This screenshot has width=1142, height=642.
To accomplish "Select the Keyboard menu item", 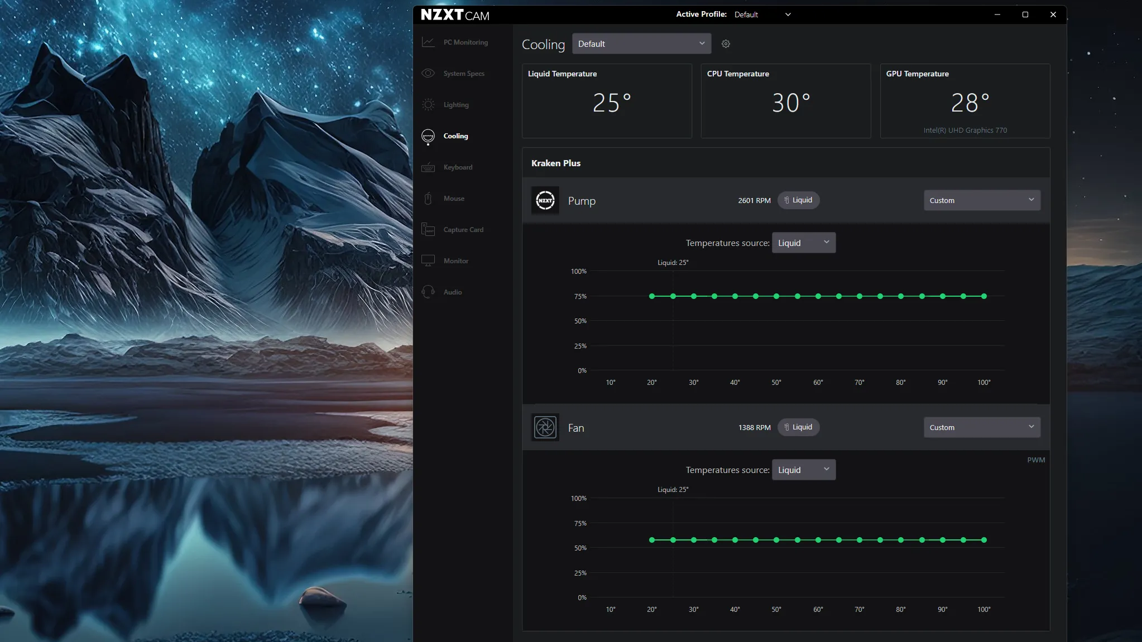I will [x=458, y=167].
